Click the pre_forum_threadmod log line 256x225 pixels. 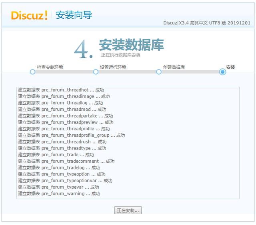click(62, 110)
